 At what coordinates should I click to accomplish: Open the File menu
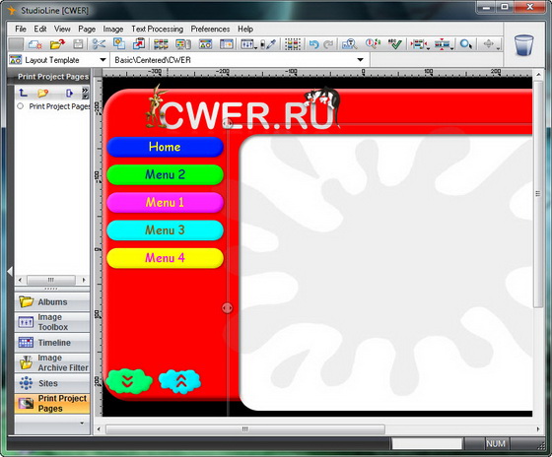pyautogui.click(x=21, y=29)
